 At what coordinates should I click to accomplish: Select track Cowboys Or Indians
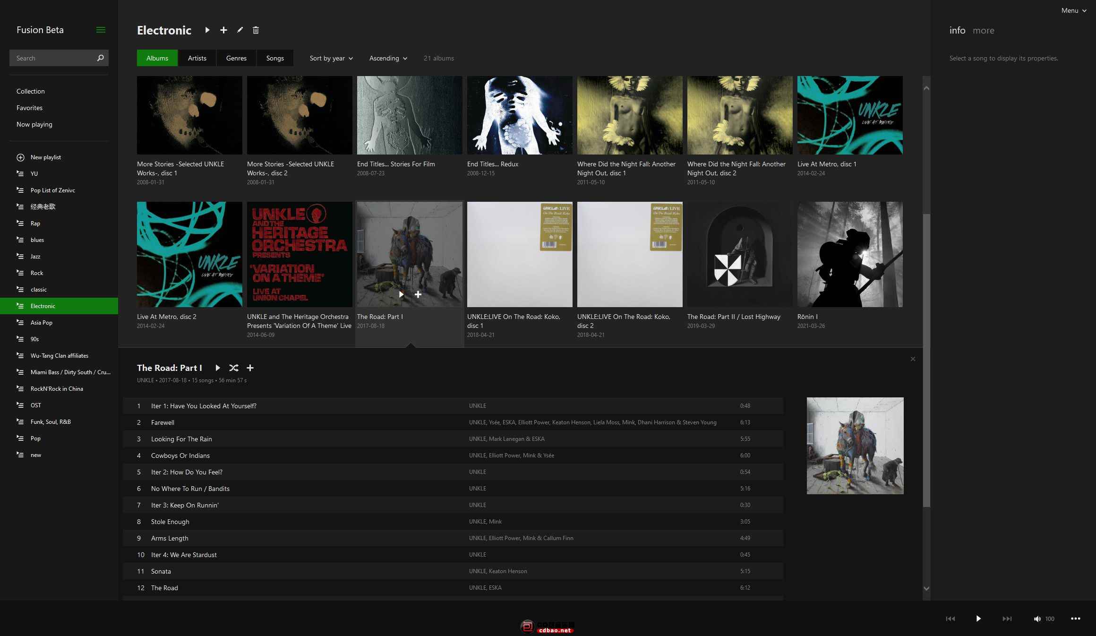point(453,456)
